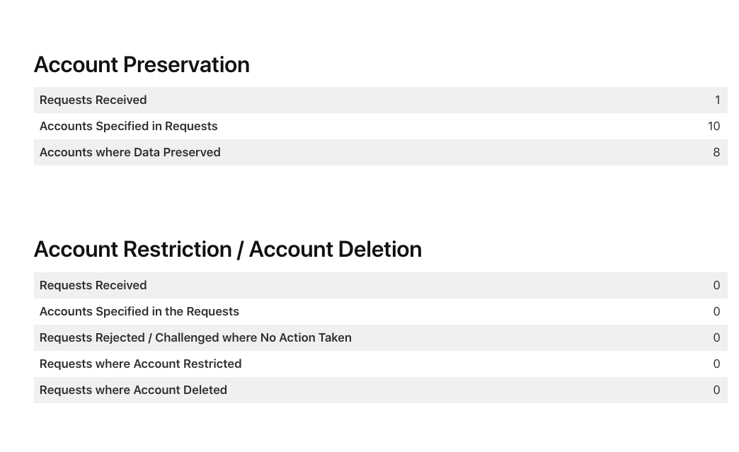Click the 0 value for Accounts Specified in the Requests
The height and width of the screenshot is (452, 739).
[716, 311]
